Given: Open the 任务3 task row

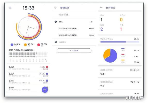Looking at the screenshot, I should 28,88.
